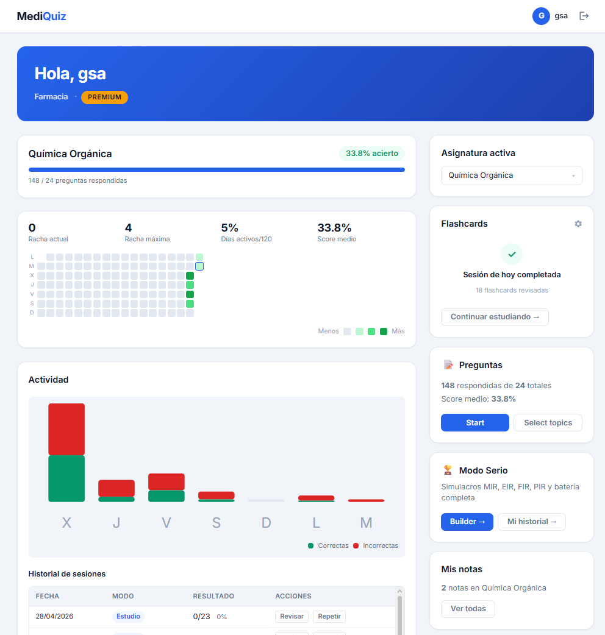The image size is (605, 635).
Task: Select today's highlighted square in the streak heatmap
Action: 199,266
